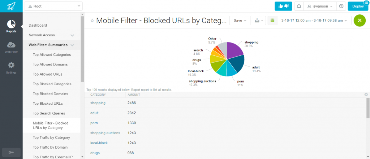Image resolution: width=370 pixels, height=159 pixels.
Task: Click the rocket logo icon
Action: point(11,6)
